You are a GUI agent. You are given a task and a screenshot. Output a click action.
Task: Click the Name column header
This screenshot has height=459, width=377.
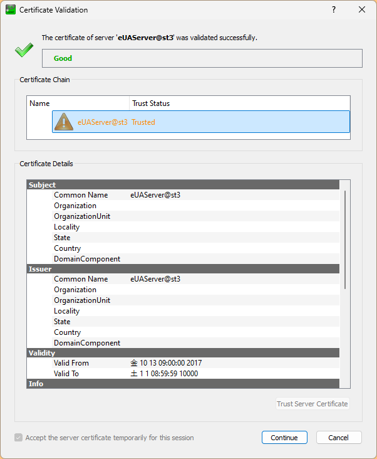[78, 103]
